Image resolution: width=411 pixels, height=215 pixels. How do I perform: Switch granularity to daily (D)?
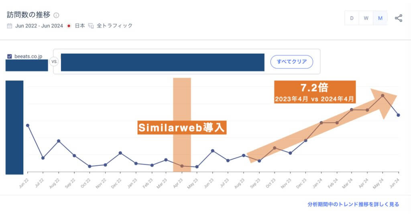coord(352,18)
